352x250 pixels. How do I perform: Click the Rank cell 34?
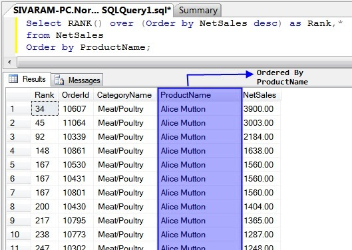tap(45, 109)
